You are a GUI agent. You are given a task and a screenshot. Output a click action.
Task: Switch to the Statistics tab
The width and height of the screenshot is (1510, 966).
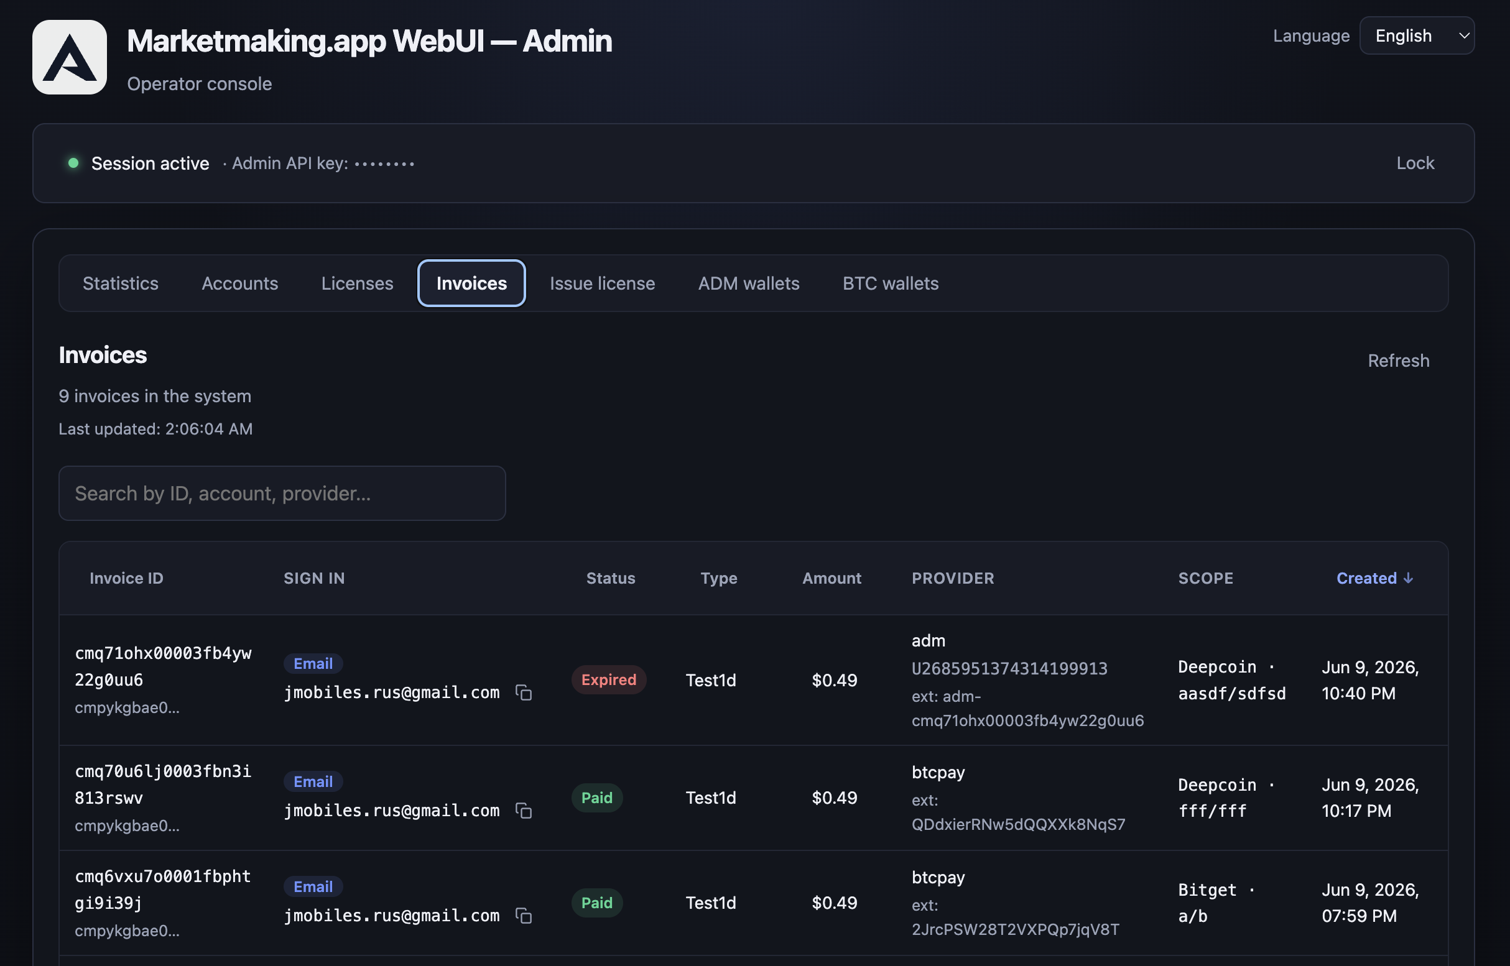click(x=121, y=283)
